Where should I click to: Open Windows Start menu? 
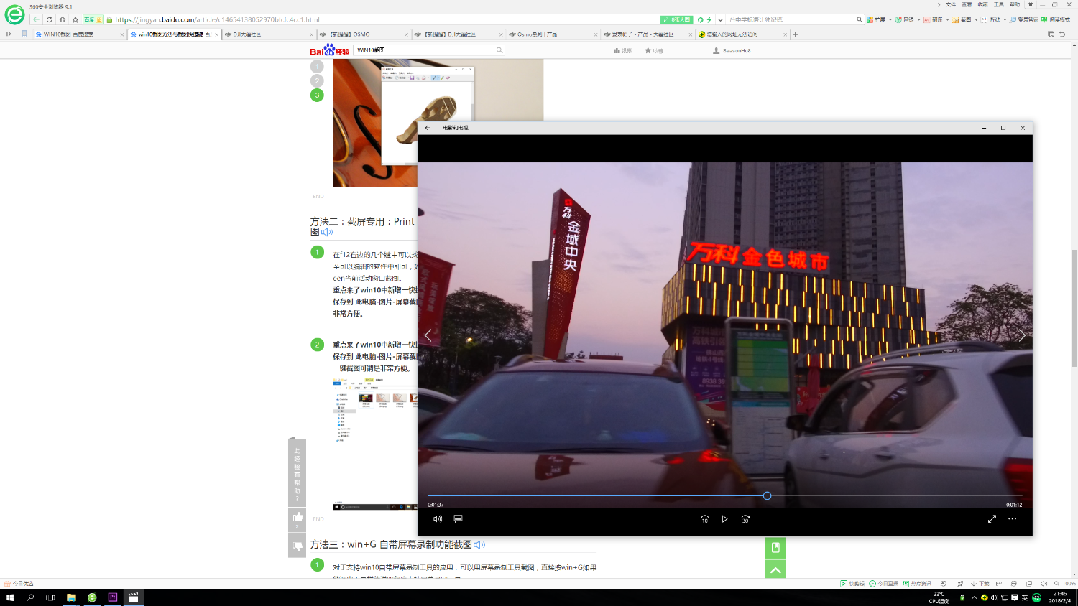(x=10, y=597)
